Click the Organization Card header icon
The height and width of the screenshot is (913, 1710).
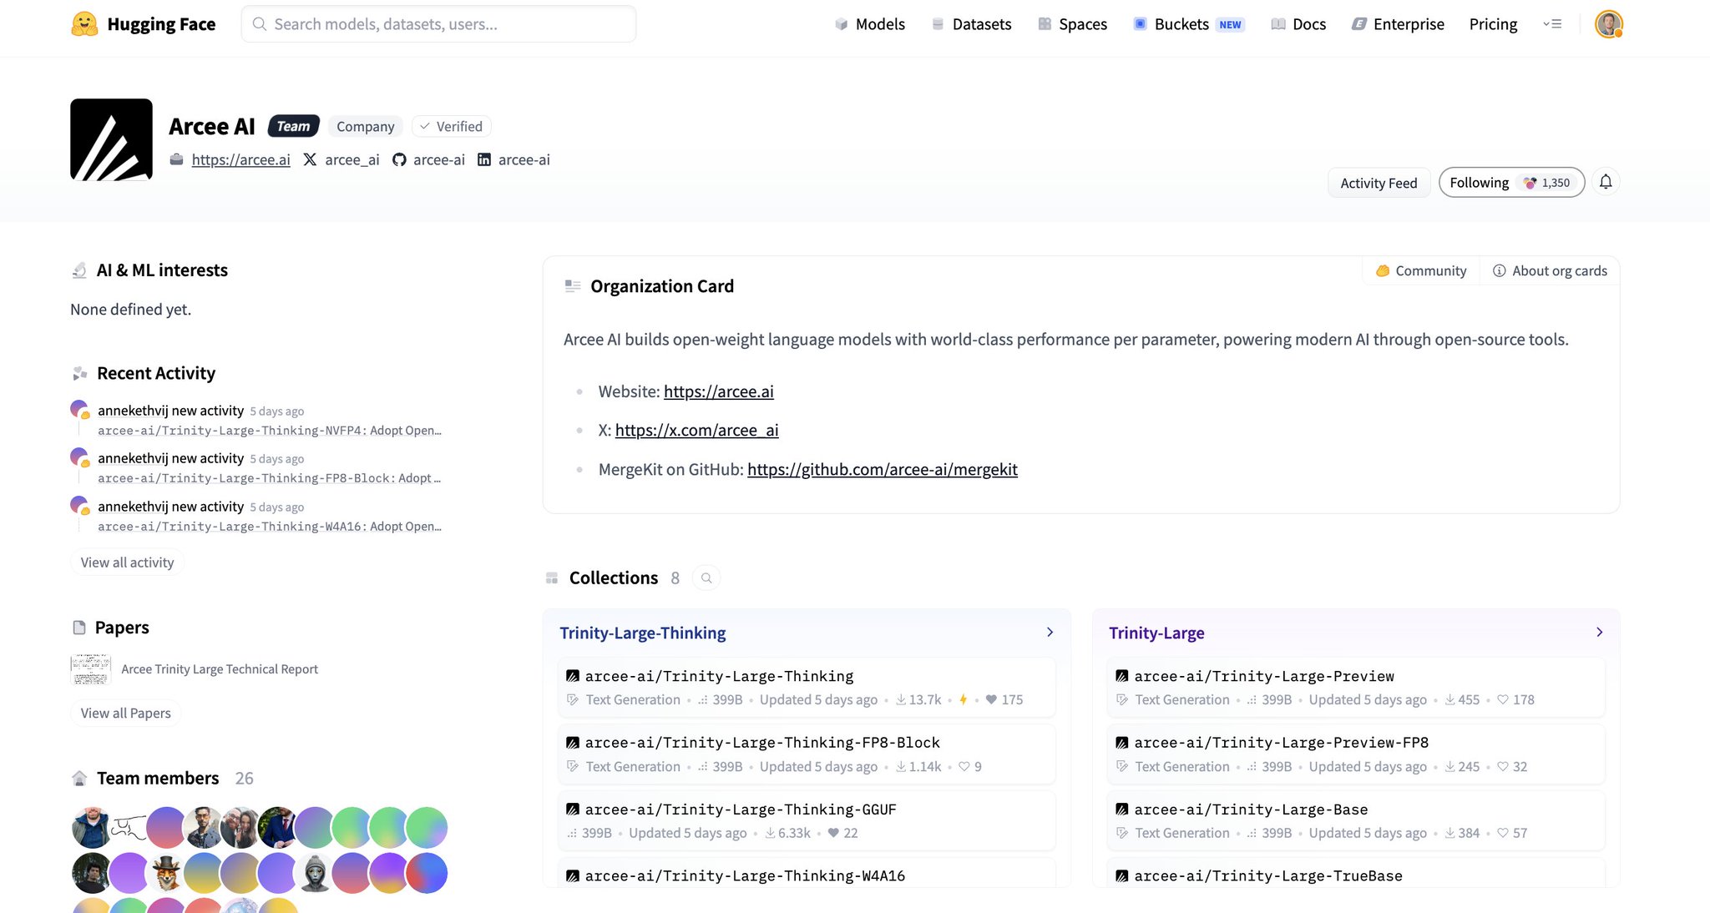[x=573, y=286]
